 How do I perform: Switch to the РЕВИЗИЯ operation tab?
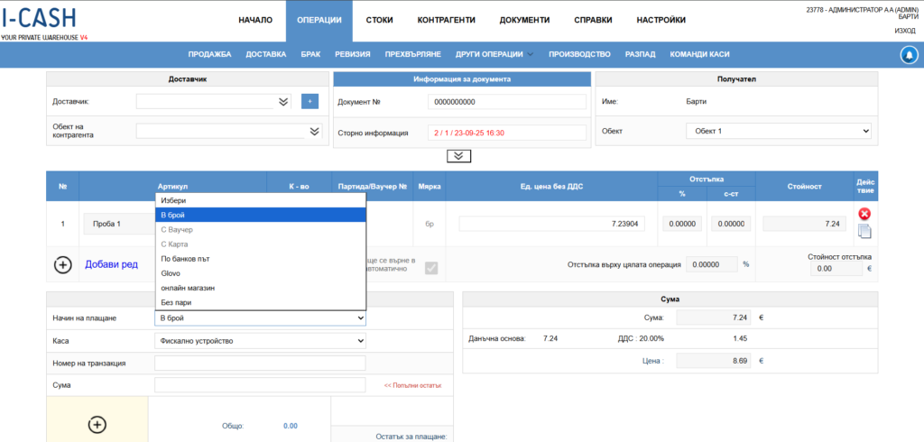click(351, 54)
